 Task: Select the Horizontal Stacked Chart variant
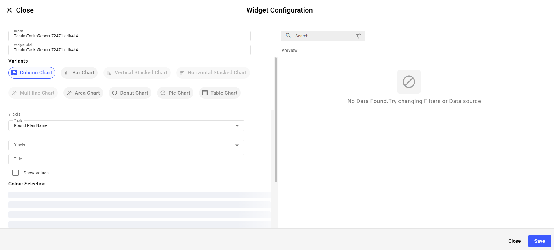(213, 73)
